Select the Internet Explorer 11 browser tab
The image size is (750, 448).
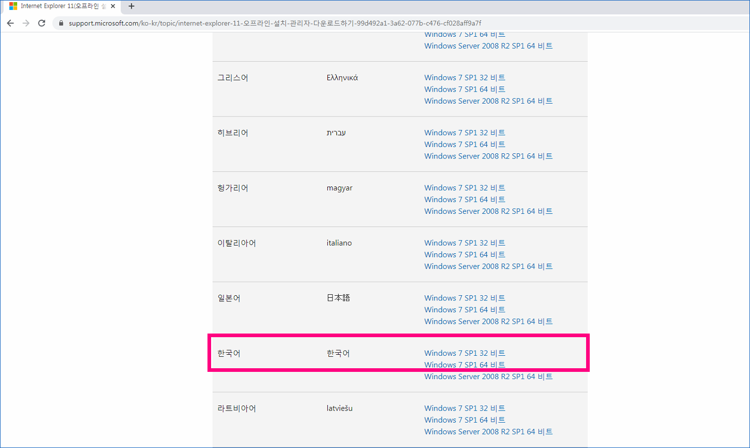[61, 6]
